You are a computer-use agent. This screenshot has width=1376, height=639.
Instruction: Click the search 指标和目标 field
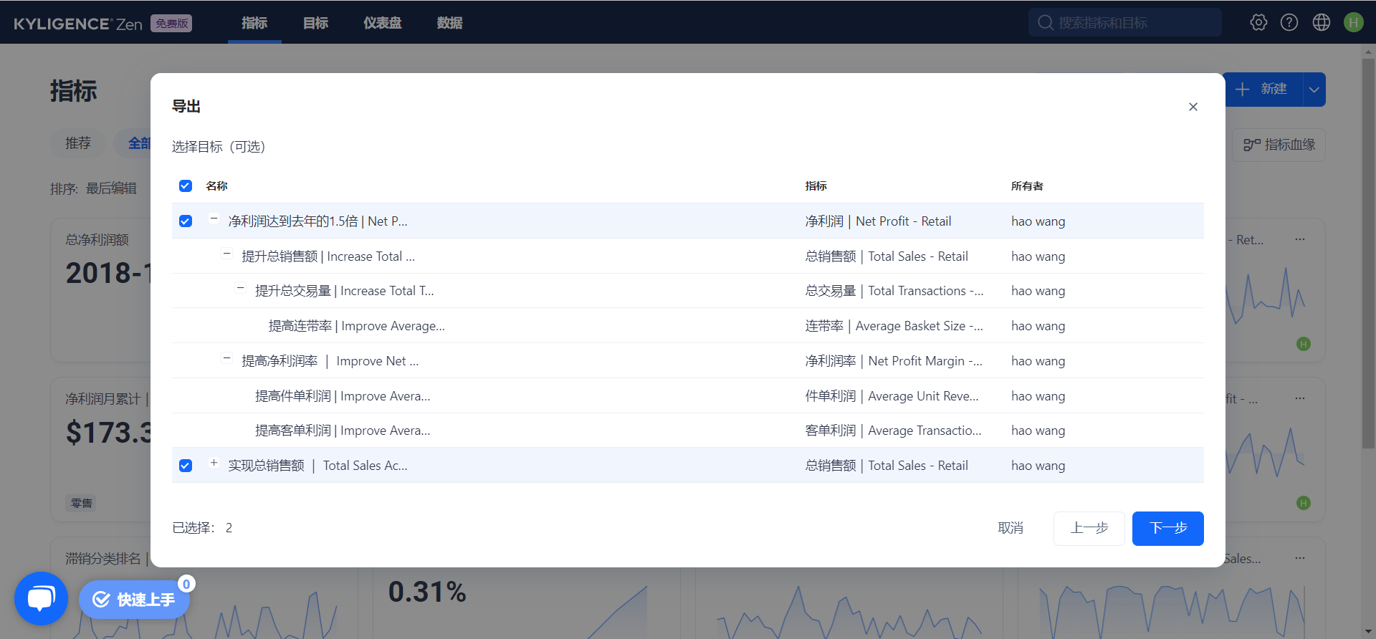coord(1125,22)
